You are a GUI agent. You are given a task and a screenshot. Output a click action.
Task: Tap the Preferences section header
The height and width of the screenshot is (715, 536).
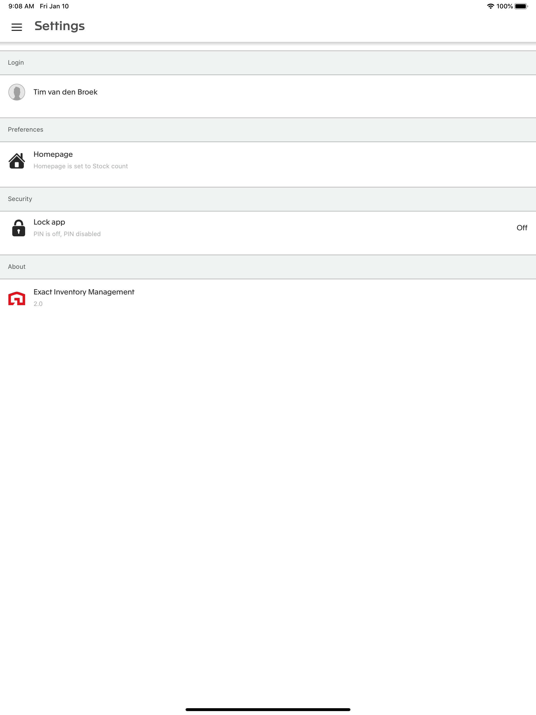click(268, 130)
